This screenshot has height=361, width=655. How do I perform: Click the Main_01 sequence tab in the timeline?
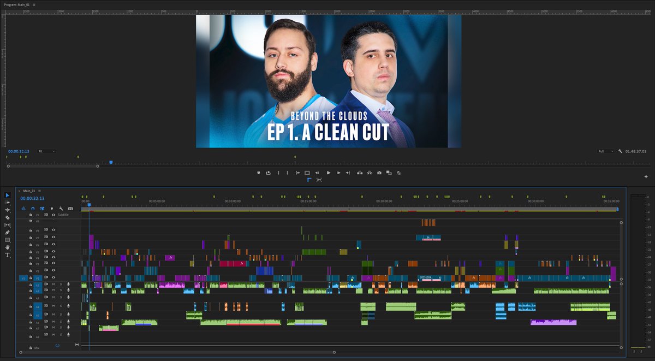(x=28, y=191)
